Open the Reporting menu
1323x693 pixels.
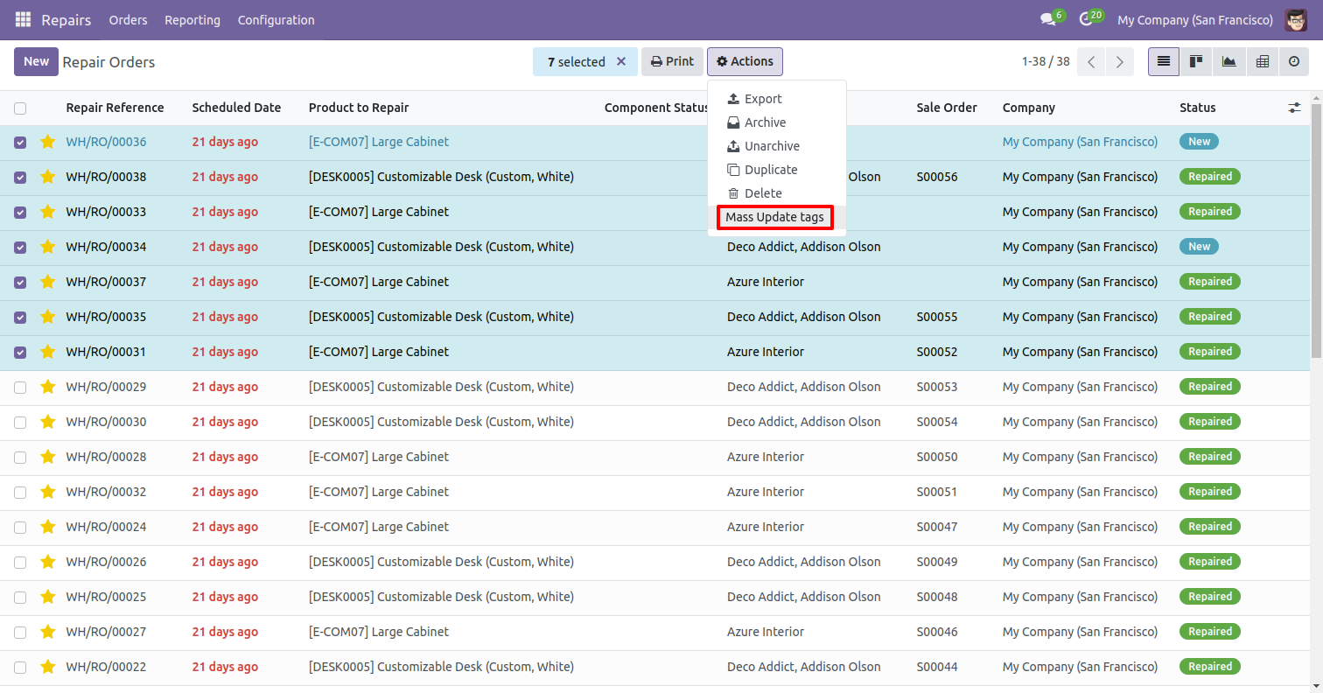click(192, 19)
